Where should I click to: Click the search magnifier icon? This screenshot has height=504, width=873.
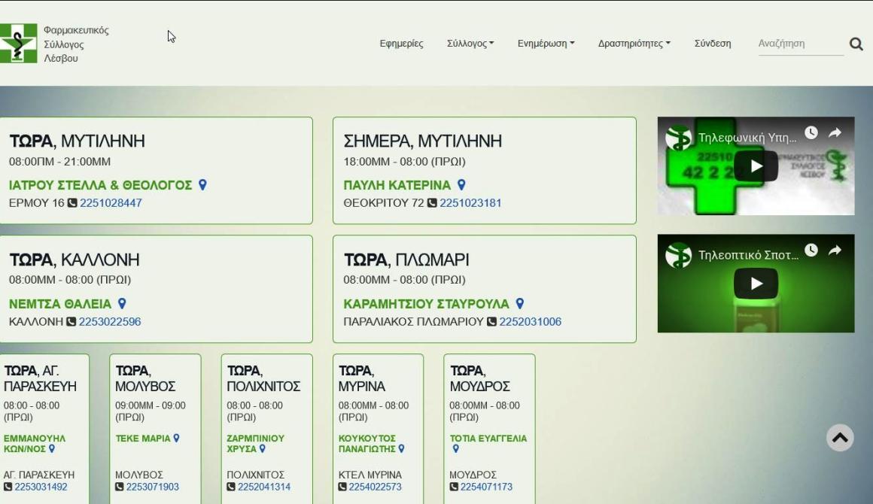pyautogui.click(x=856, y=44)
